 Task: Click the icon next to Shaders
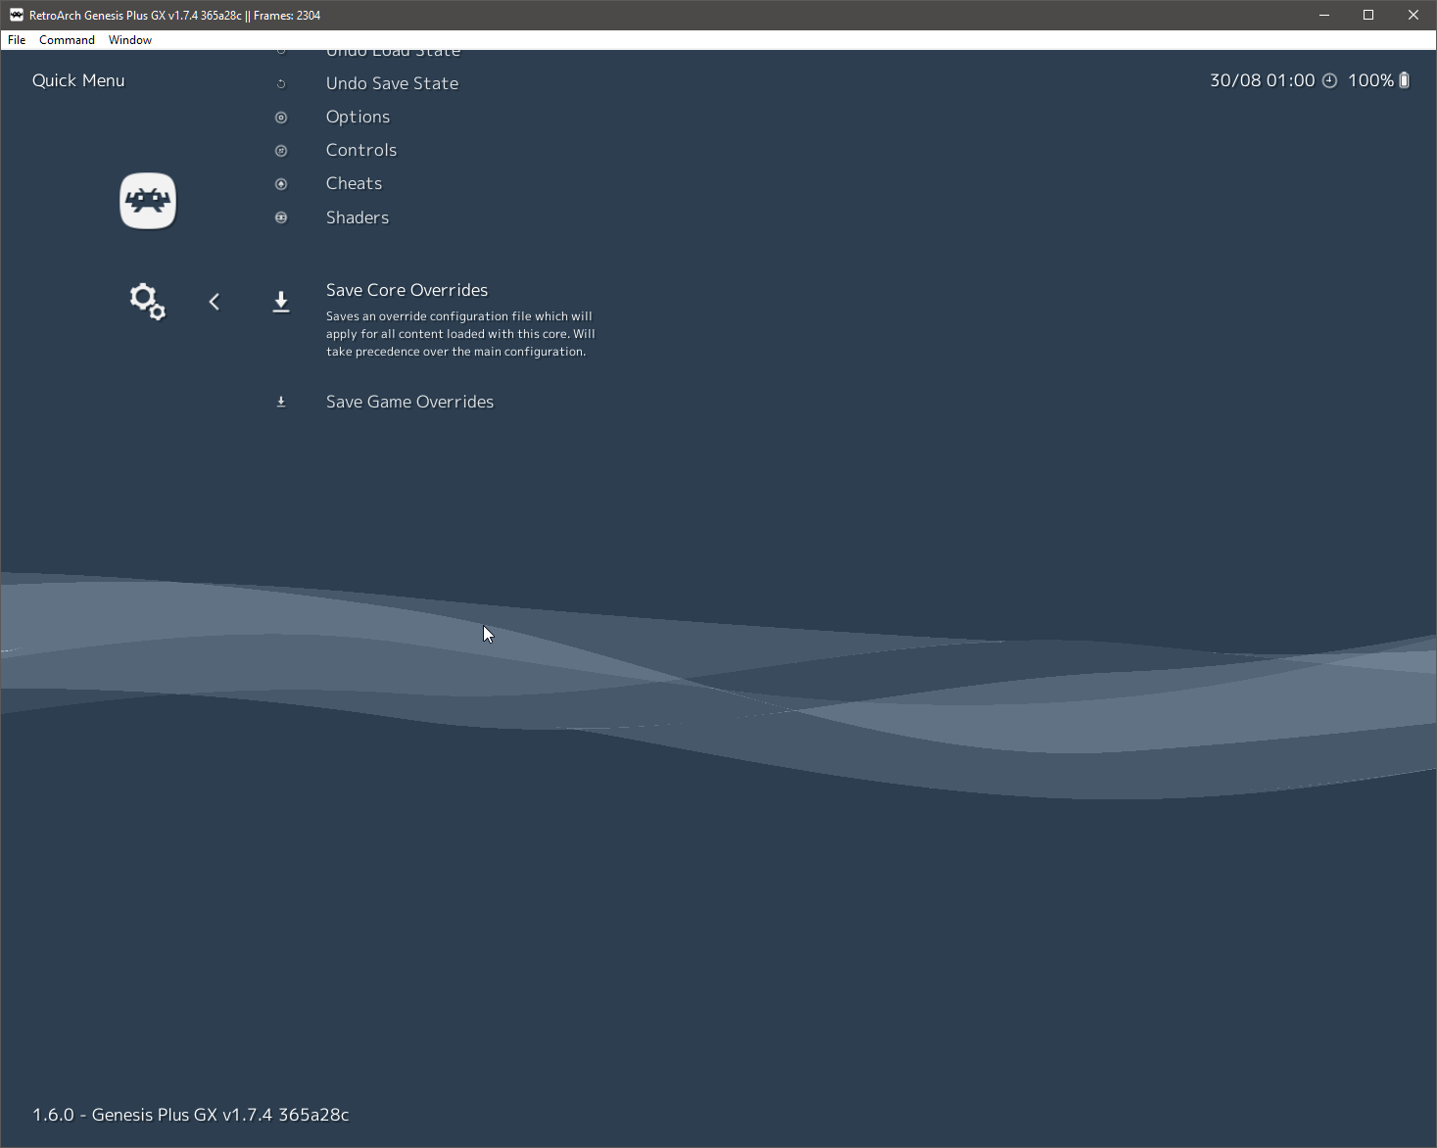coord(281,217)
